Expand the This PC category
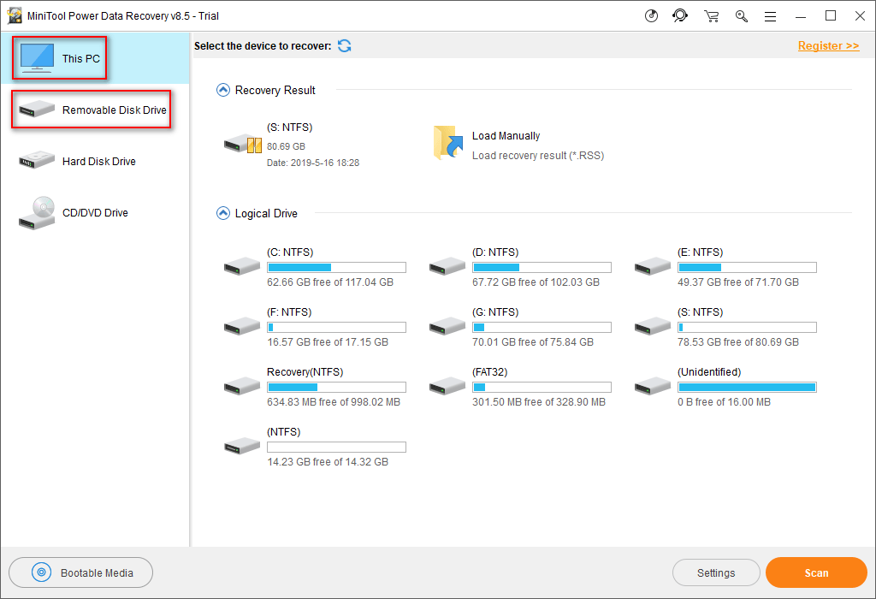 coord(59,57)
